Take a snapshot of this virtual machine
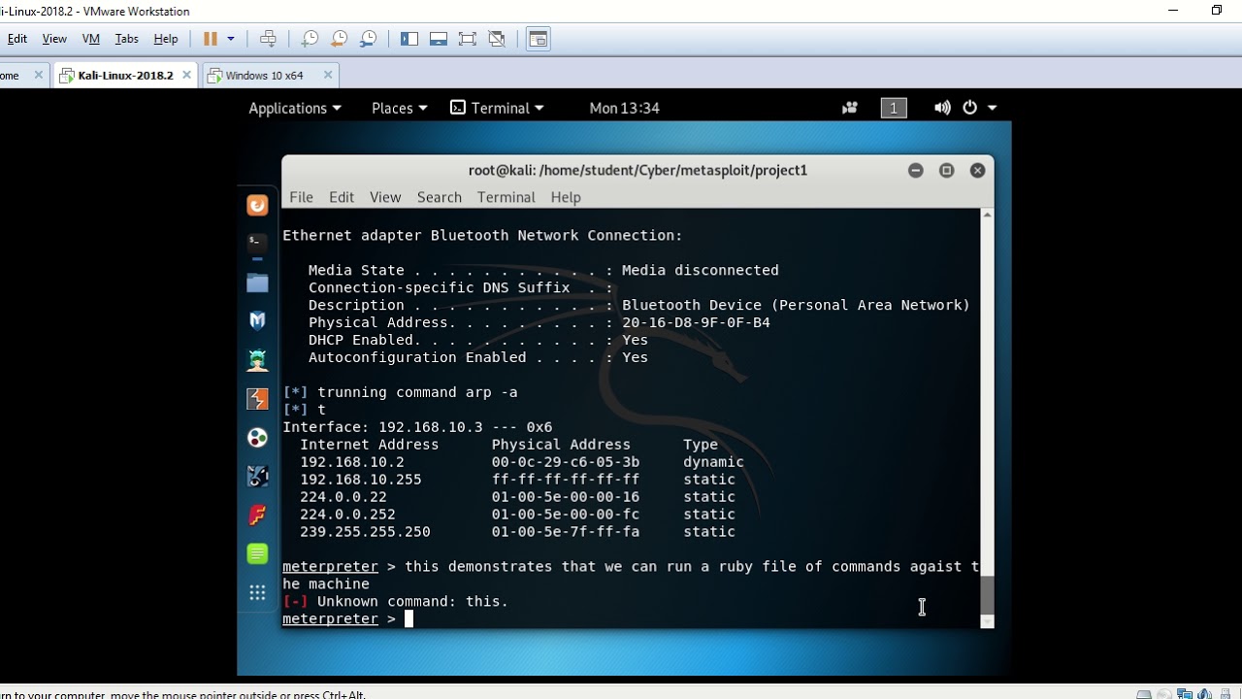 (x=310, y=39)
